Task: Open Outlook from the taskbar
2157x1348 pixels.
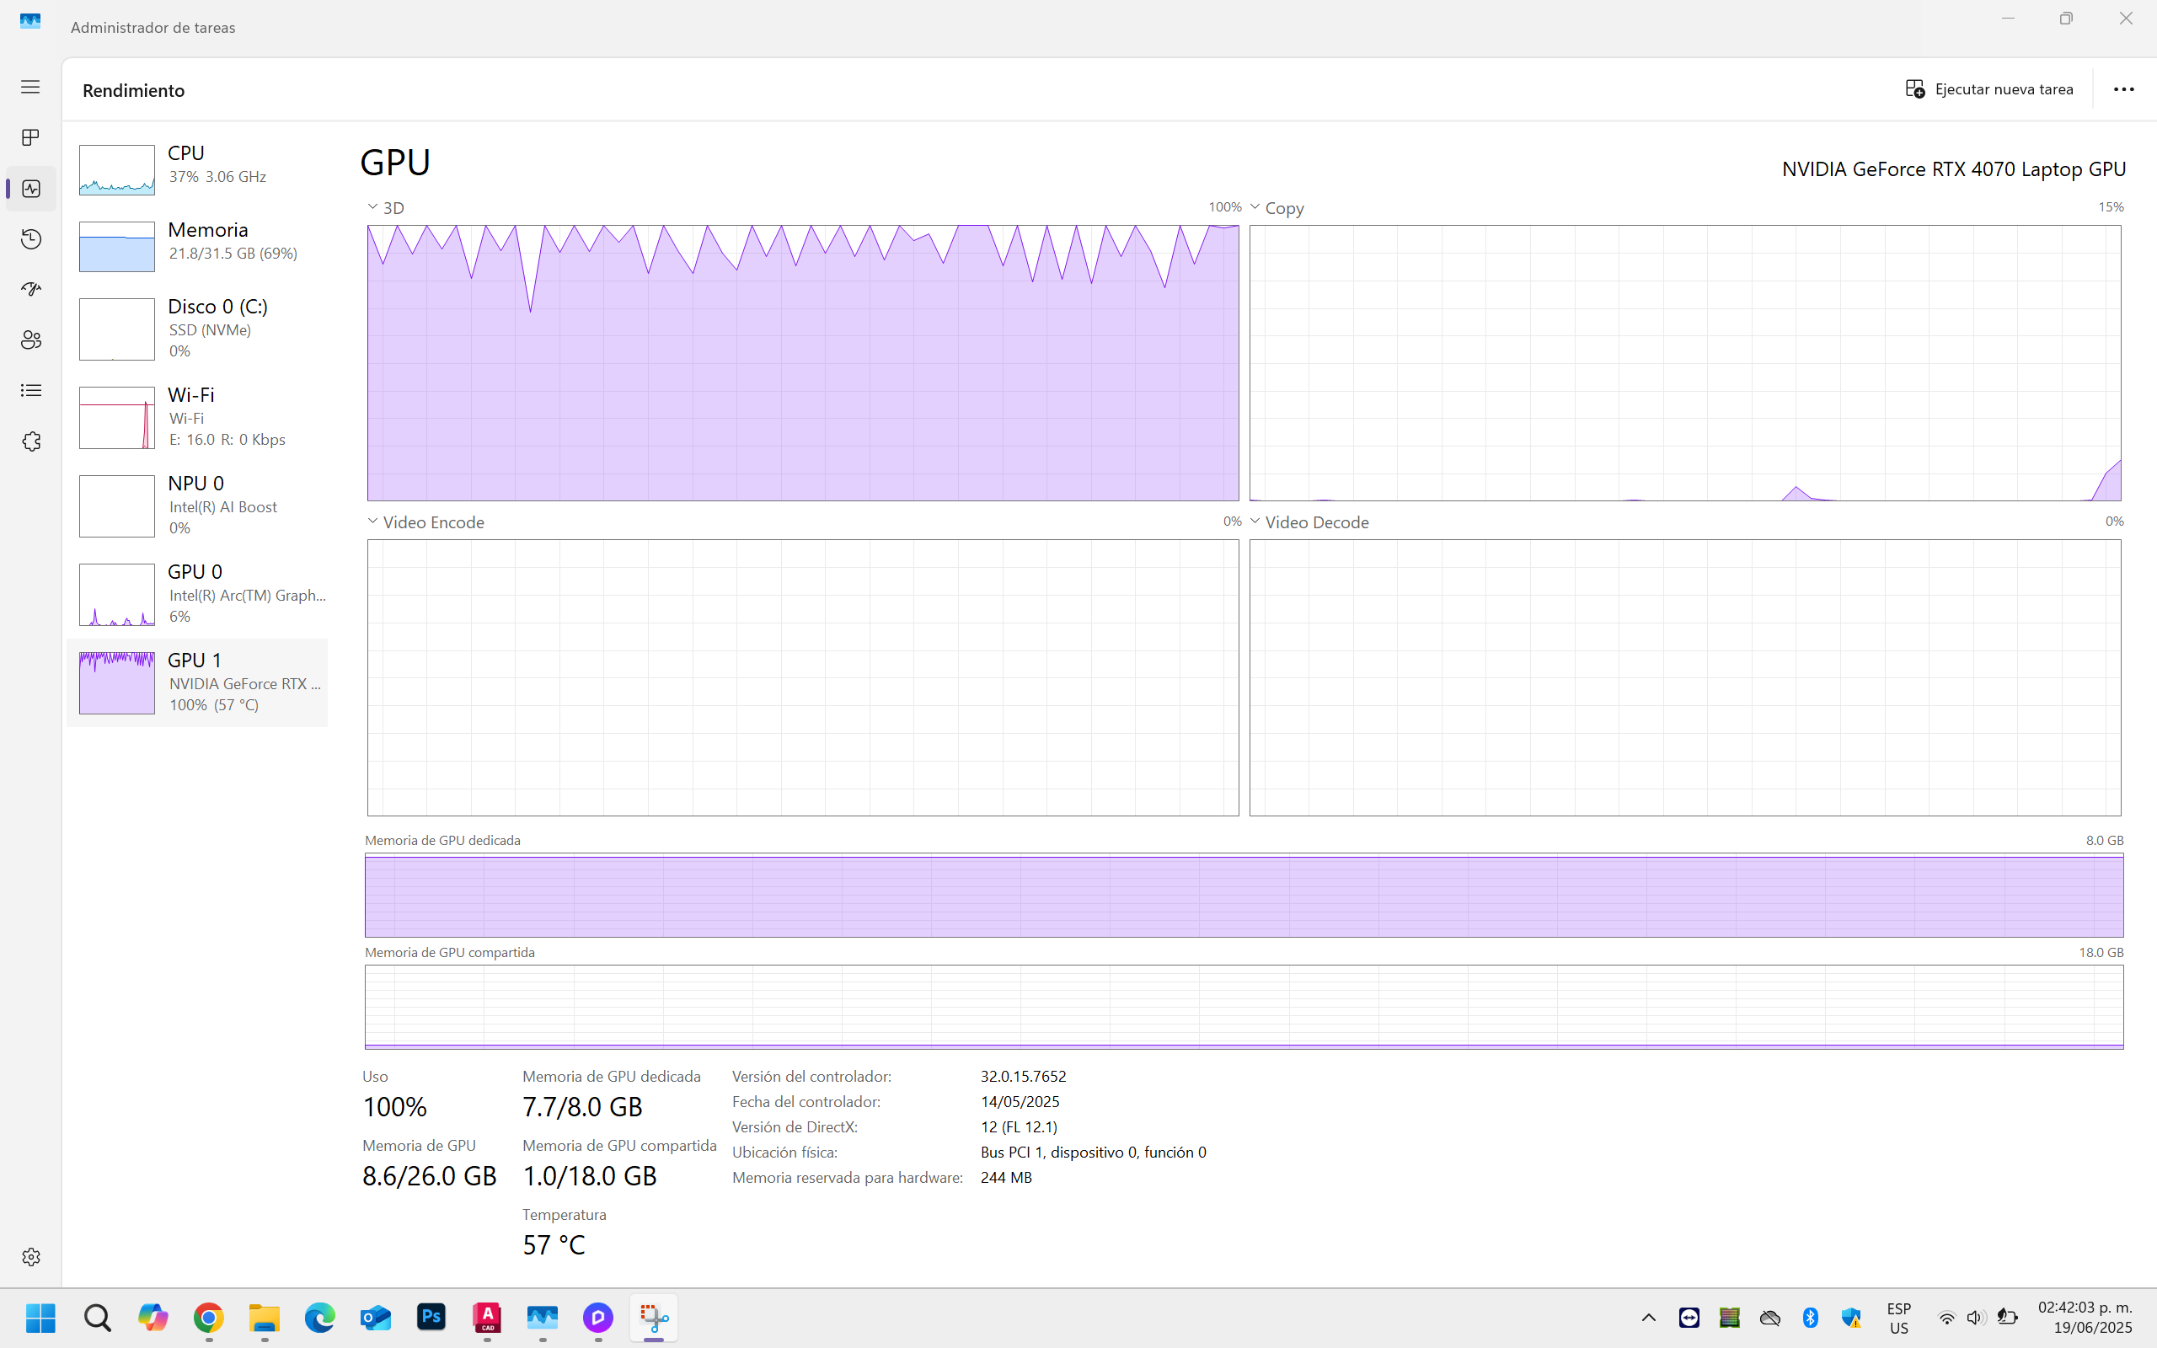Action: pos(375,1317)
